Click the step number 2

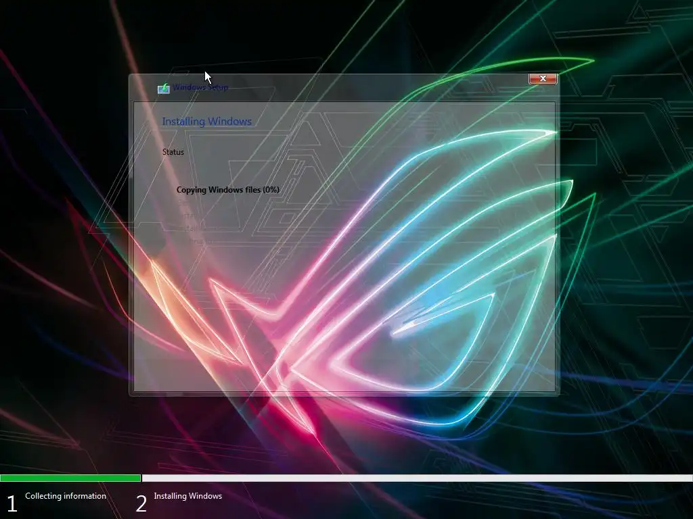(x=141, y=503)
